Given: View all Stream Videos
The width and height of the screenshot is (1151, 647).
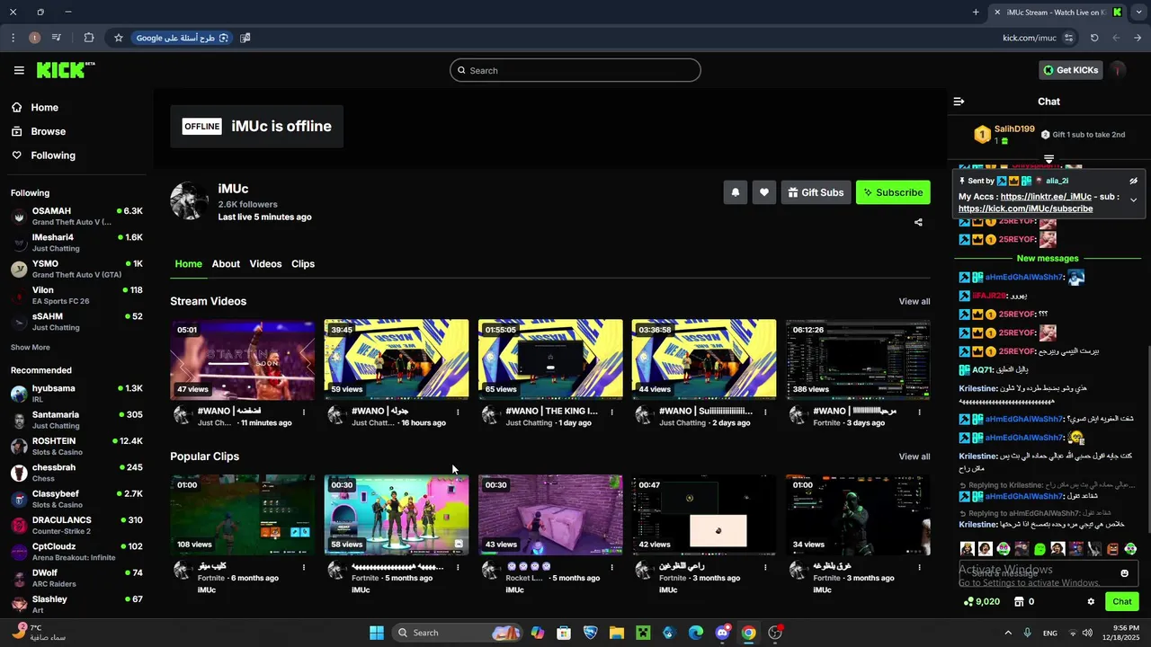Looking at the screenshot, I should click(x=915, y=302).
